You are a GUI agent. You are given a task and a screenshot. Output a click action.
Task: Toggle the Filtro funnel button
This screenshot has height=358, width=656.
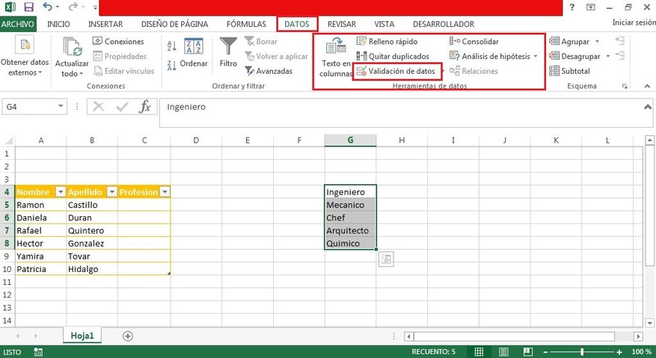(229, 52)
